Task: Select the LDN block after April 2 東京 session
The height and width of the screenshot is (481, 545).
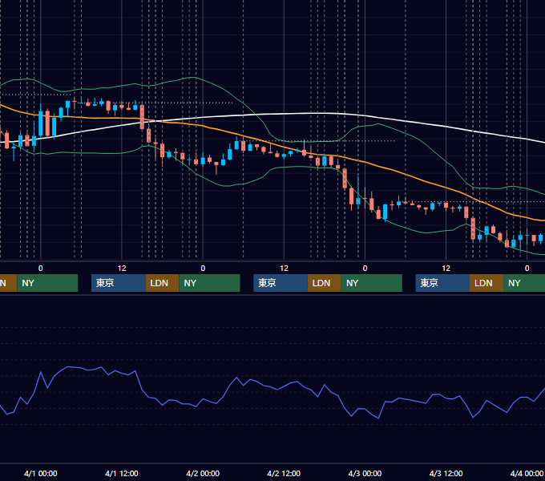Action: pos(325,283)
